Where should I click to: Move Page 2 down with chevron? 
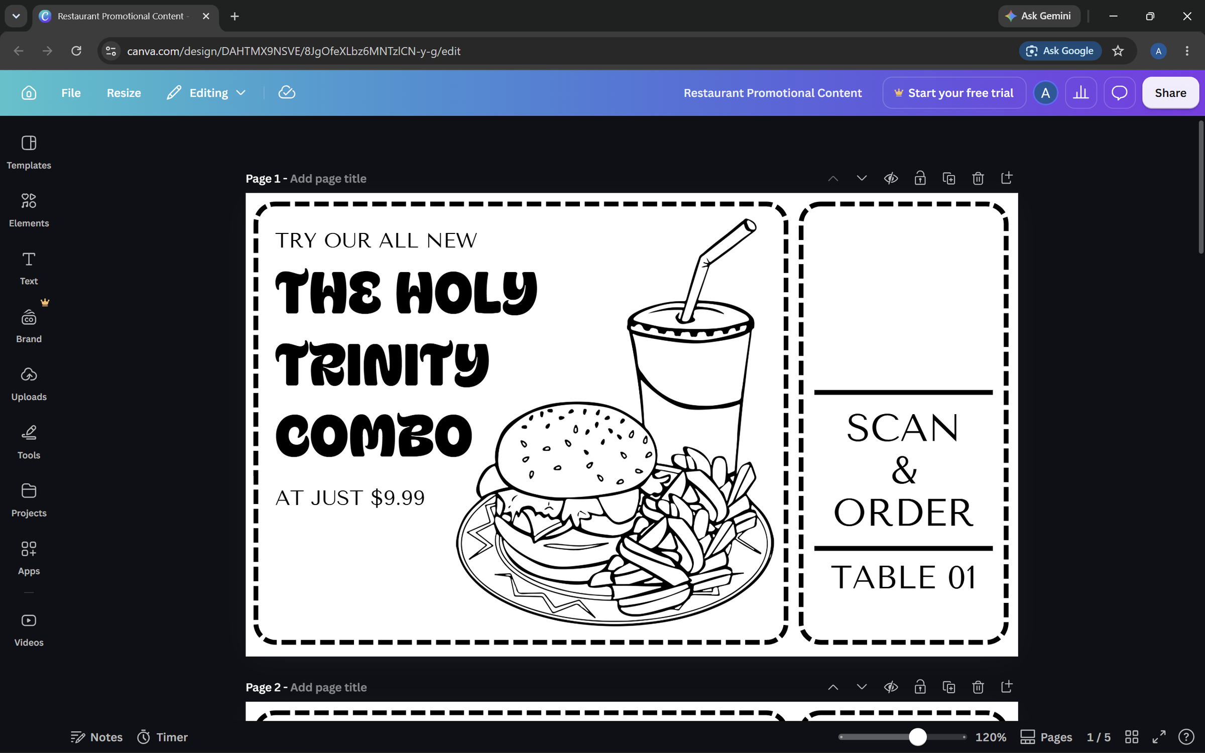862,687
